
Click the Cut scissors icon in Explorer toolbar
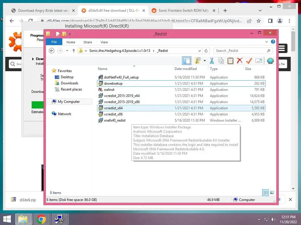212,61
